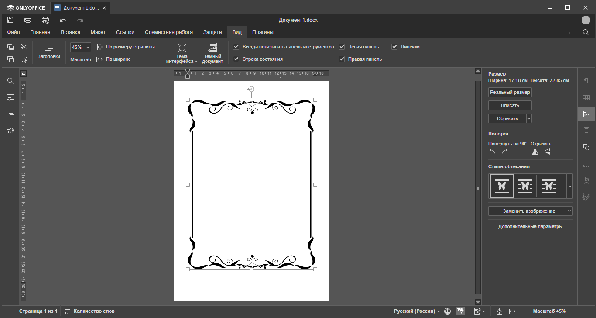Switch to the Ссылки tab
This screenshot has height=318, width=596.
click(x=125, y=32)
